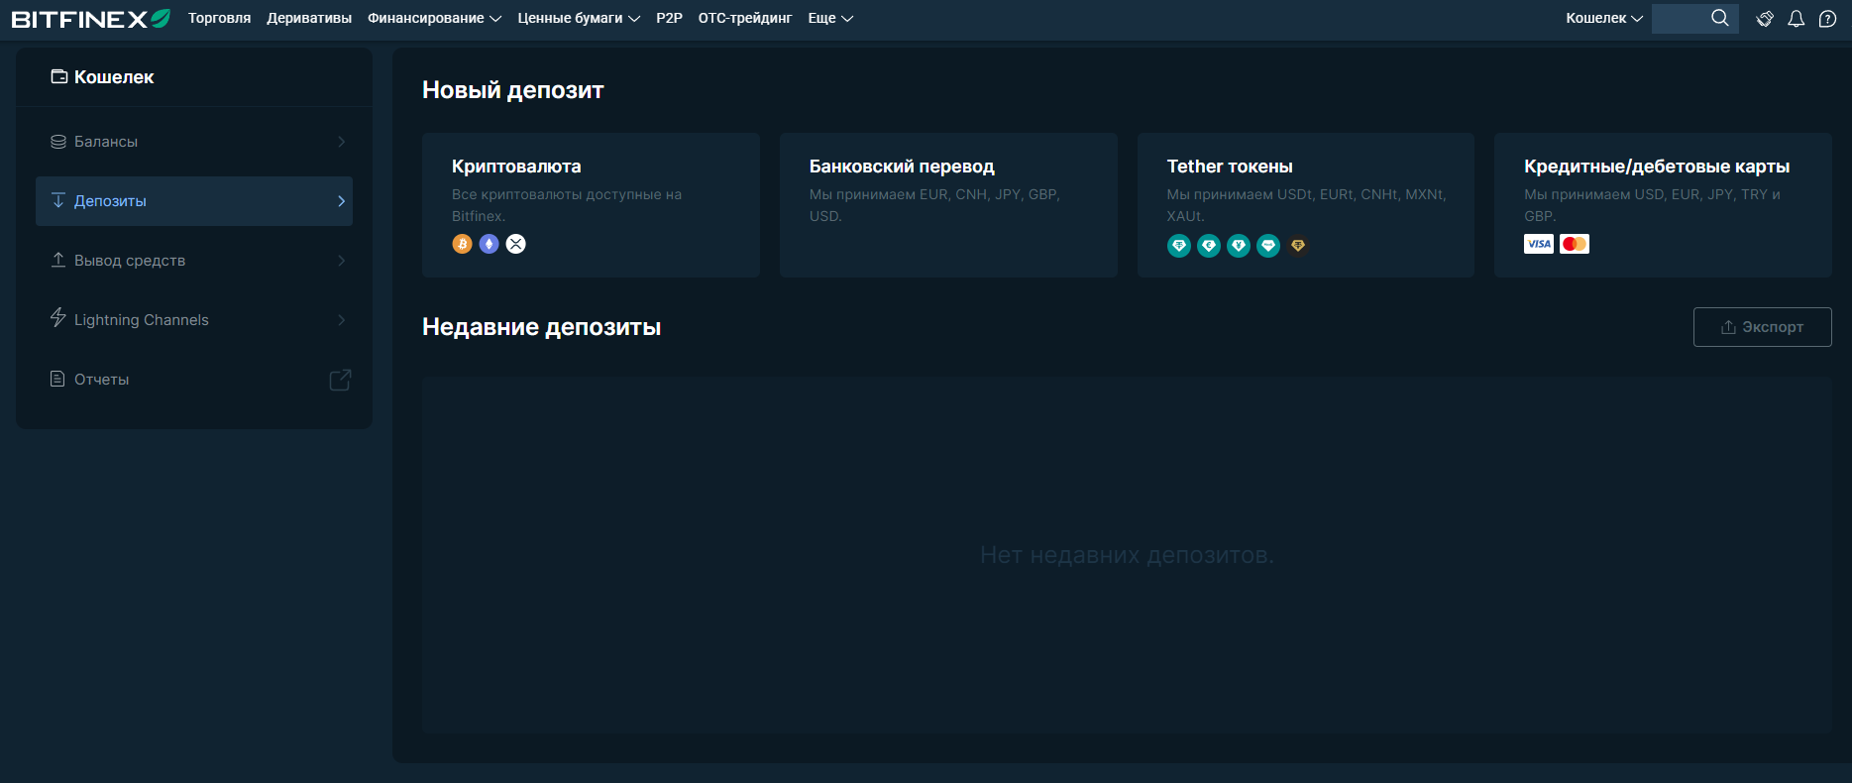The height and width of the screenshot is (783, 1852).
Task: Open notifications bell icon
Action: [x=1796, y=19]
